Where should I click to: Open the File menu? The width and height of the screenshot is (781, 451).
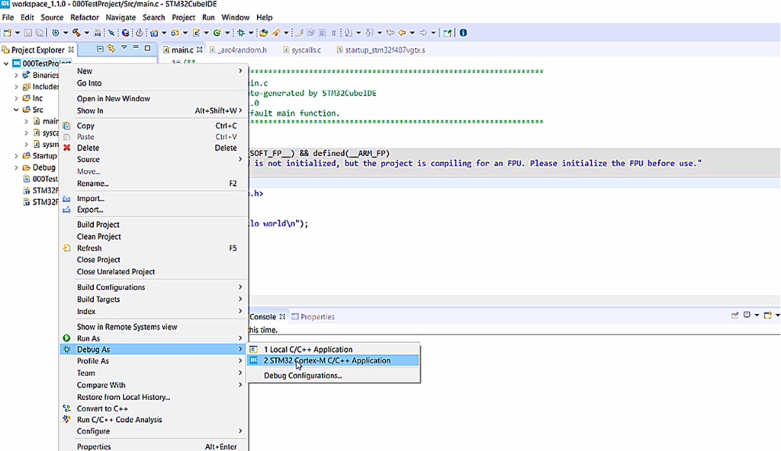[x=8, y=18]
